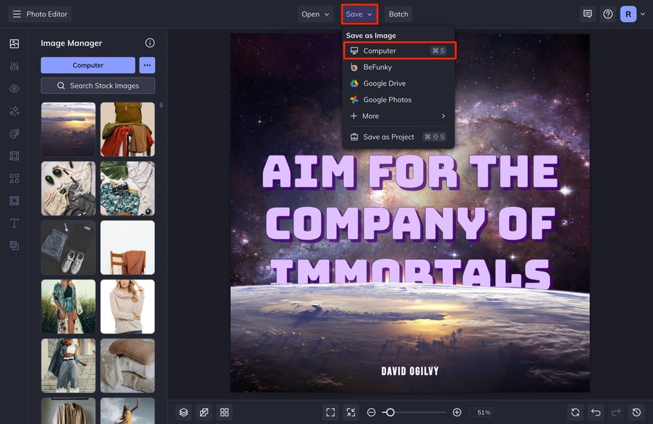This screenshot has height=424, width=653.
Task: Open the help question mark icon
Action: tap(608, 14)
